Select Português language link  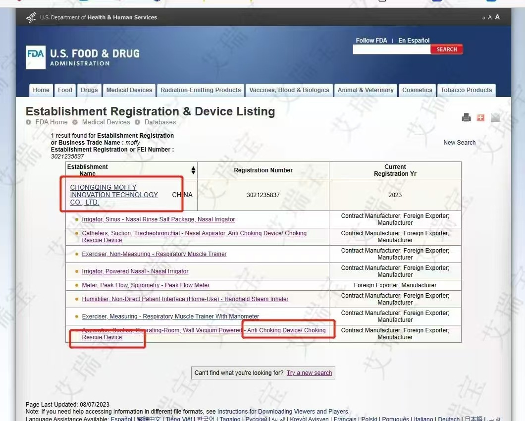(395, 419)
